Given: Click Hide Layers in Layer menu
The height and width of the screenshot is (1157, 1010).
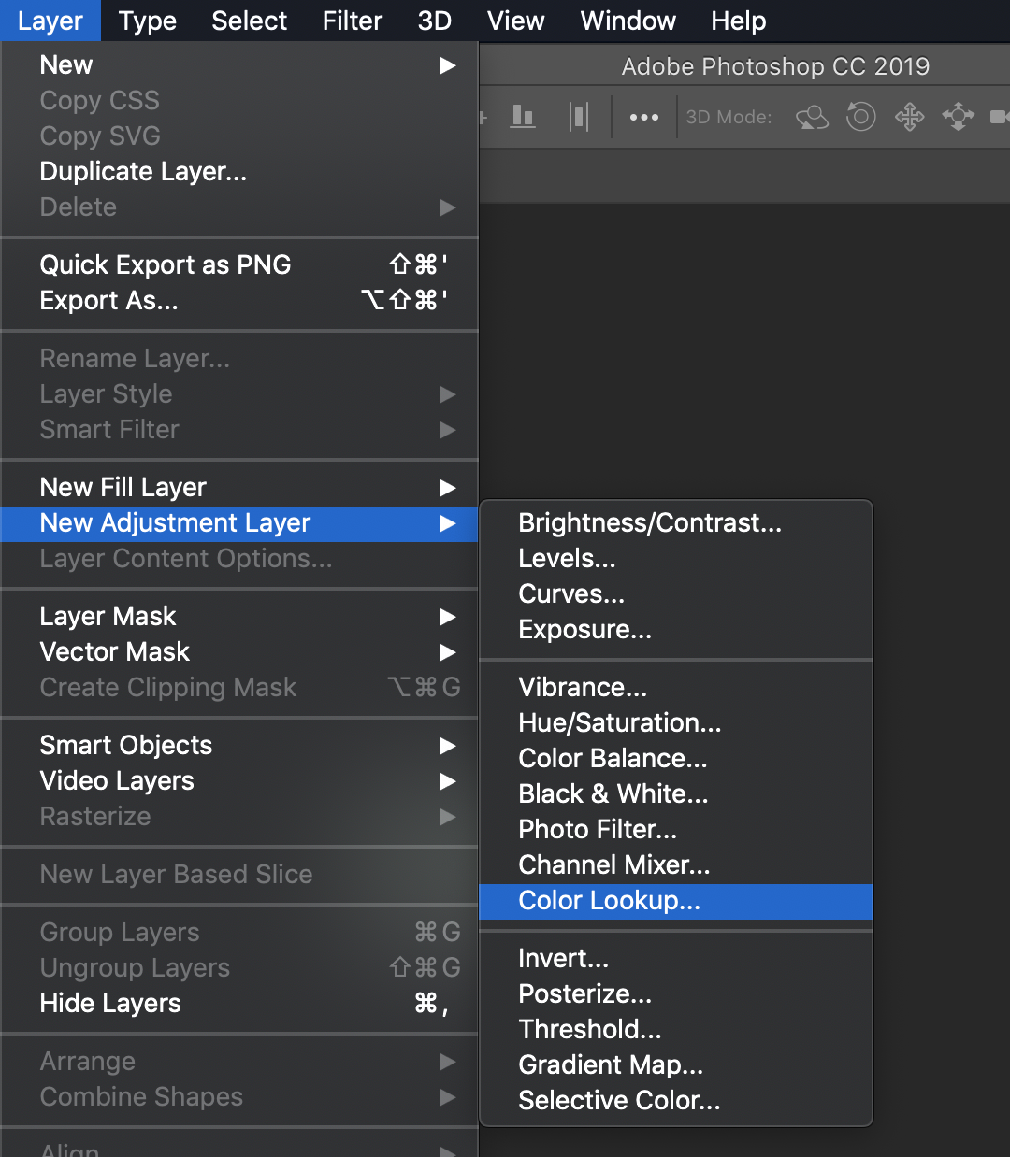Looking at the screenshot, I should pyautogui.click(x=110, y=1004).
